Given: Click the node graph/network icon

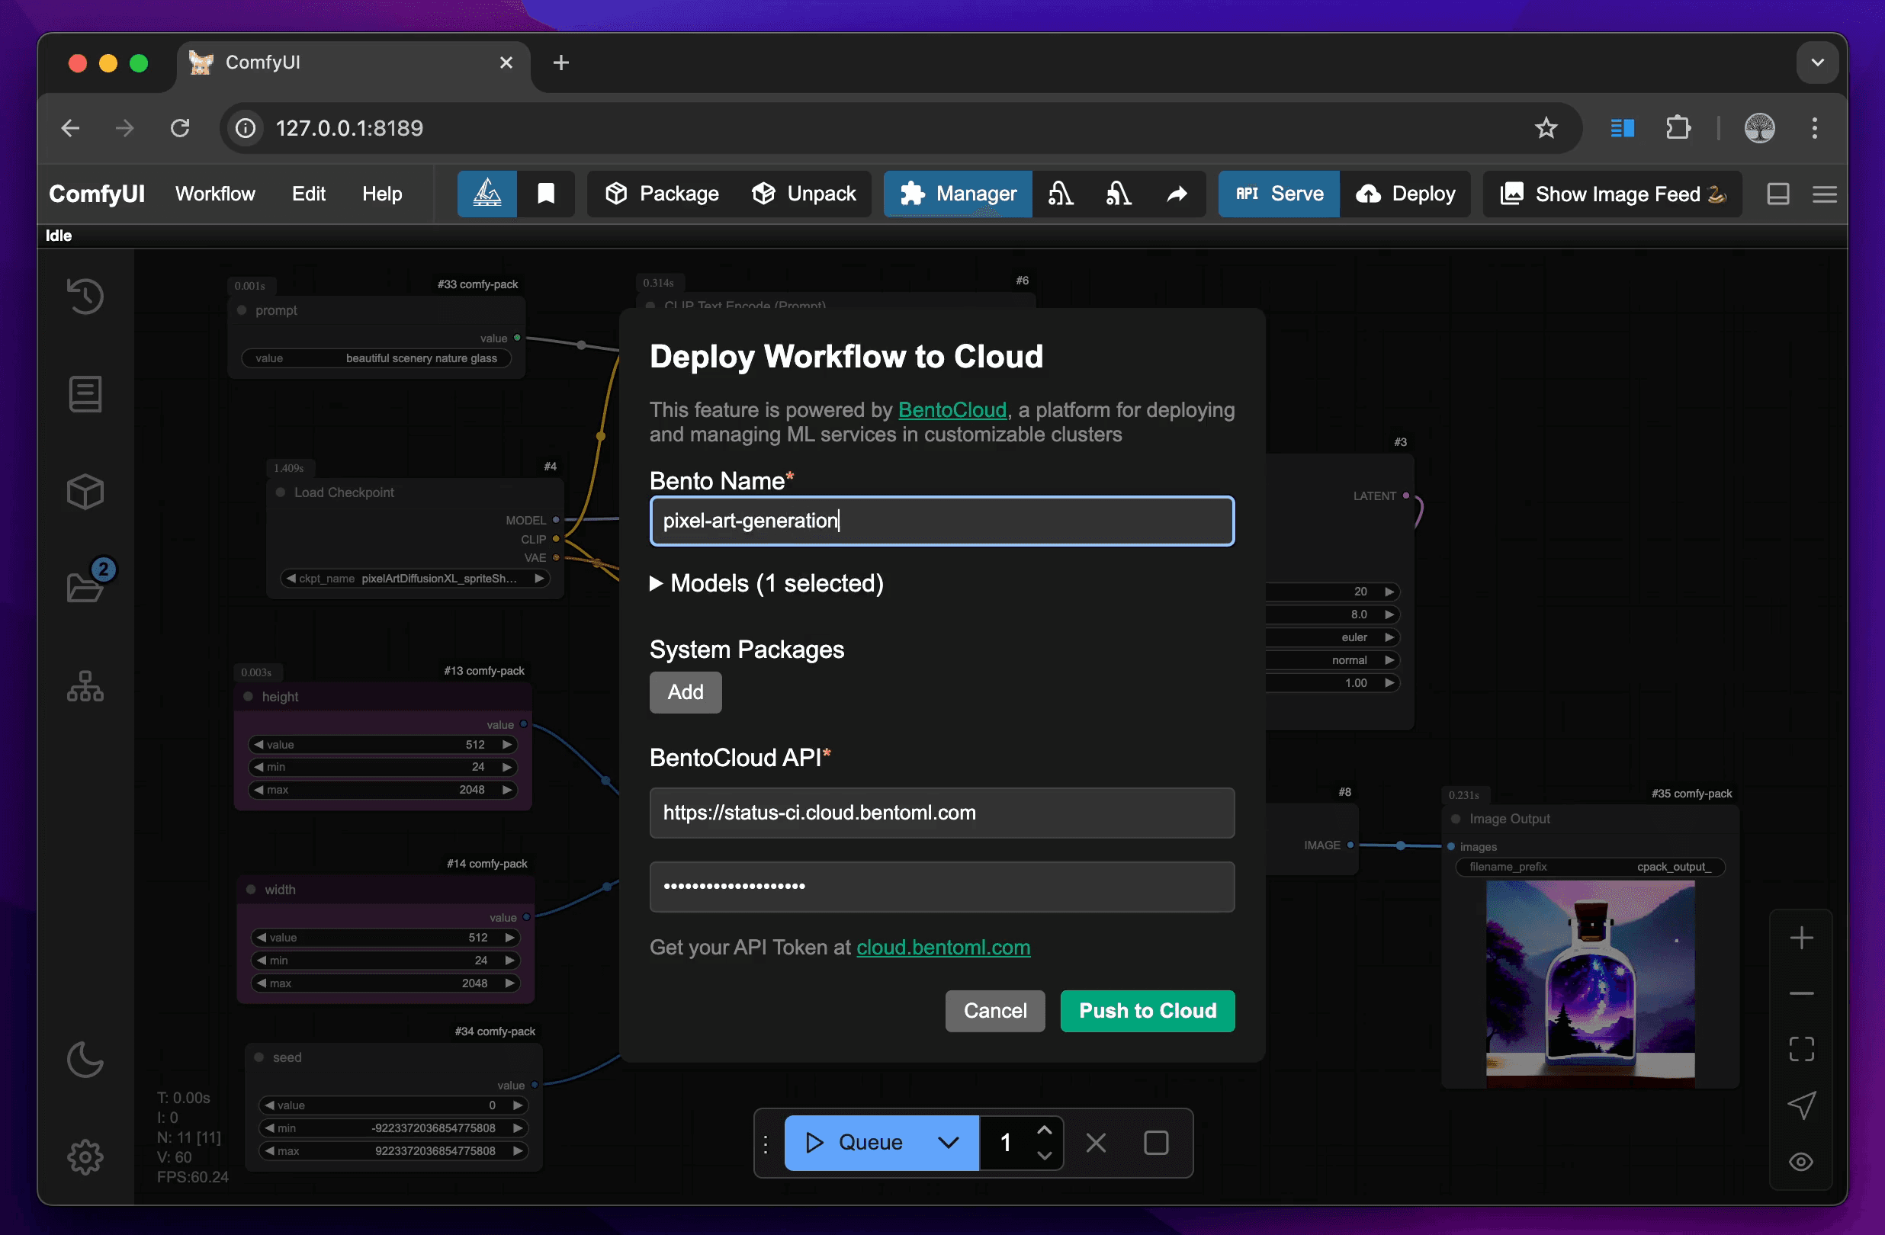Looking at the screenshot, I should point(84,689).
